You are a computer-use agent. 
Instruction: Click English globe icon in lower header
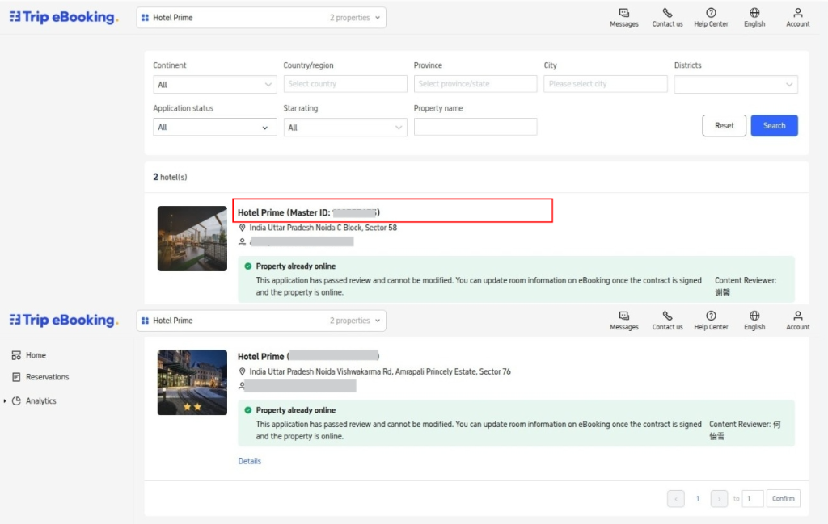tap(754, 316)
